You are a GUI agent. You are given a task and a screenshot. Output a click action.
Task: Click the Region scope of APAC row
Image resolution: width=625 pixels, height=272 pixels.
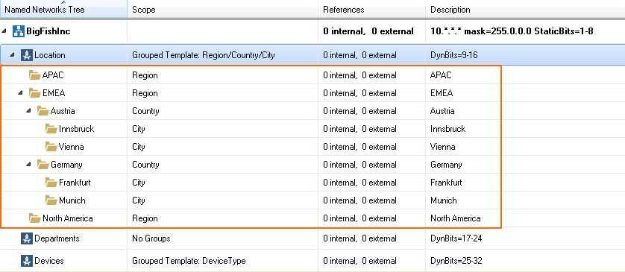tap(145, 75)
